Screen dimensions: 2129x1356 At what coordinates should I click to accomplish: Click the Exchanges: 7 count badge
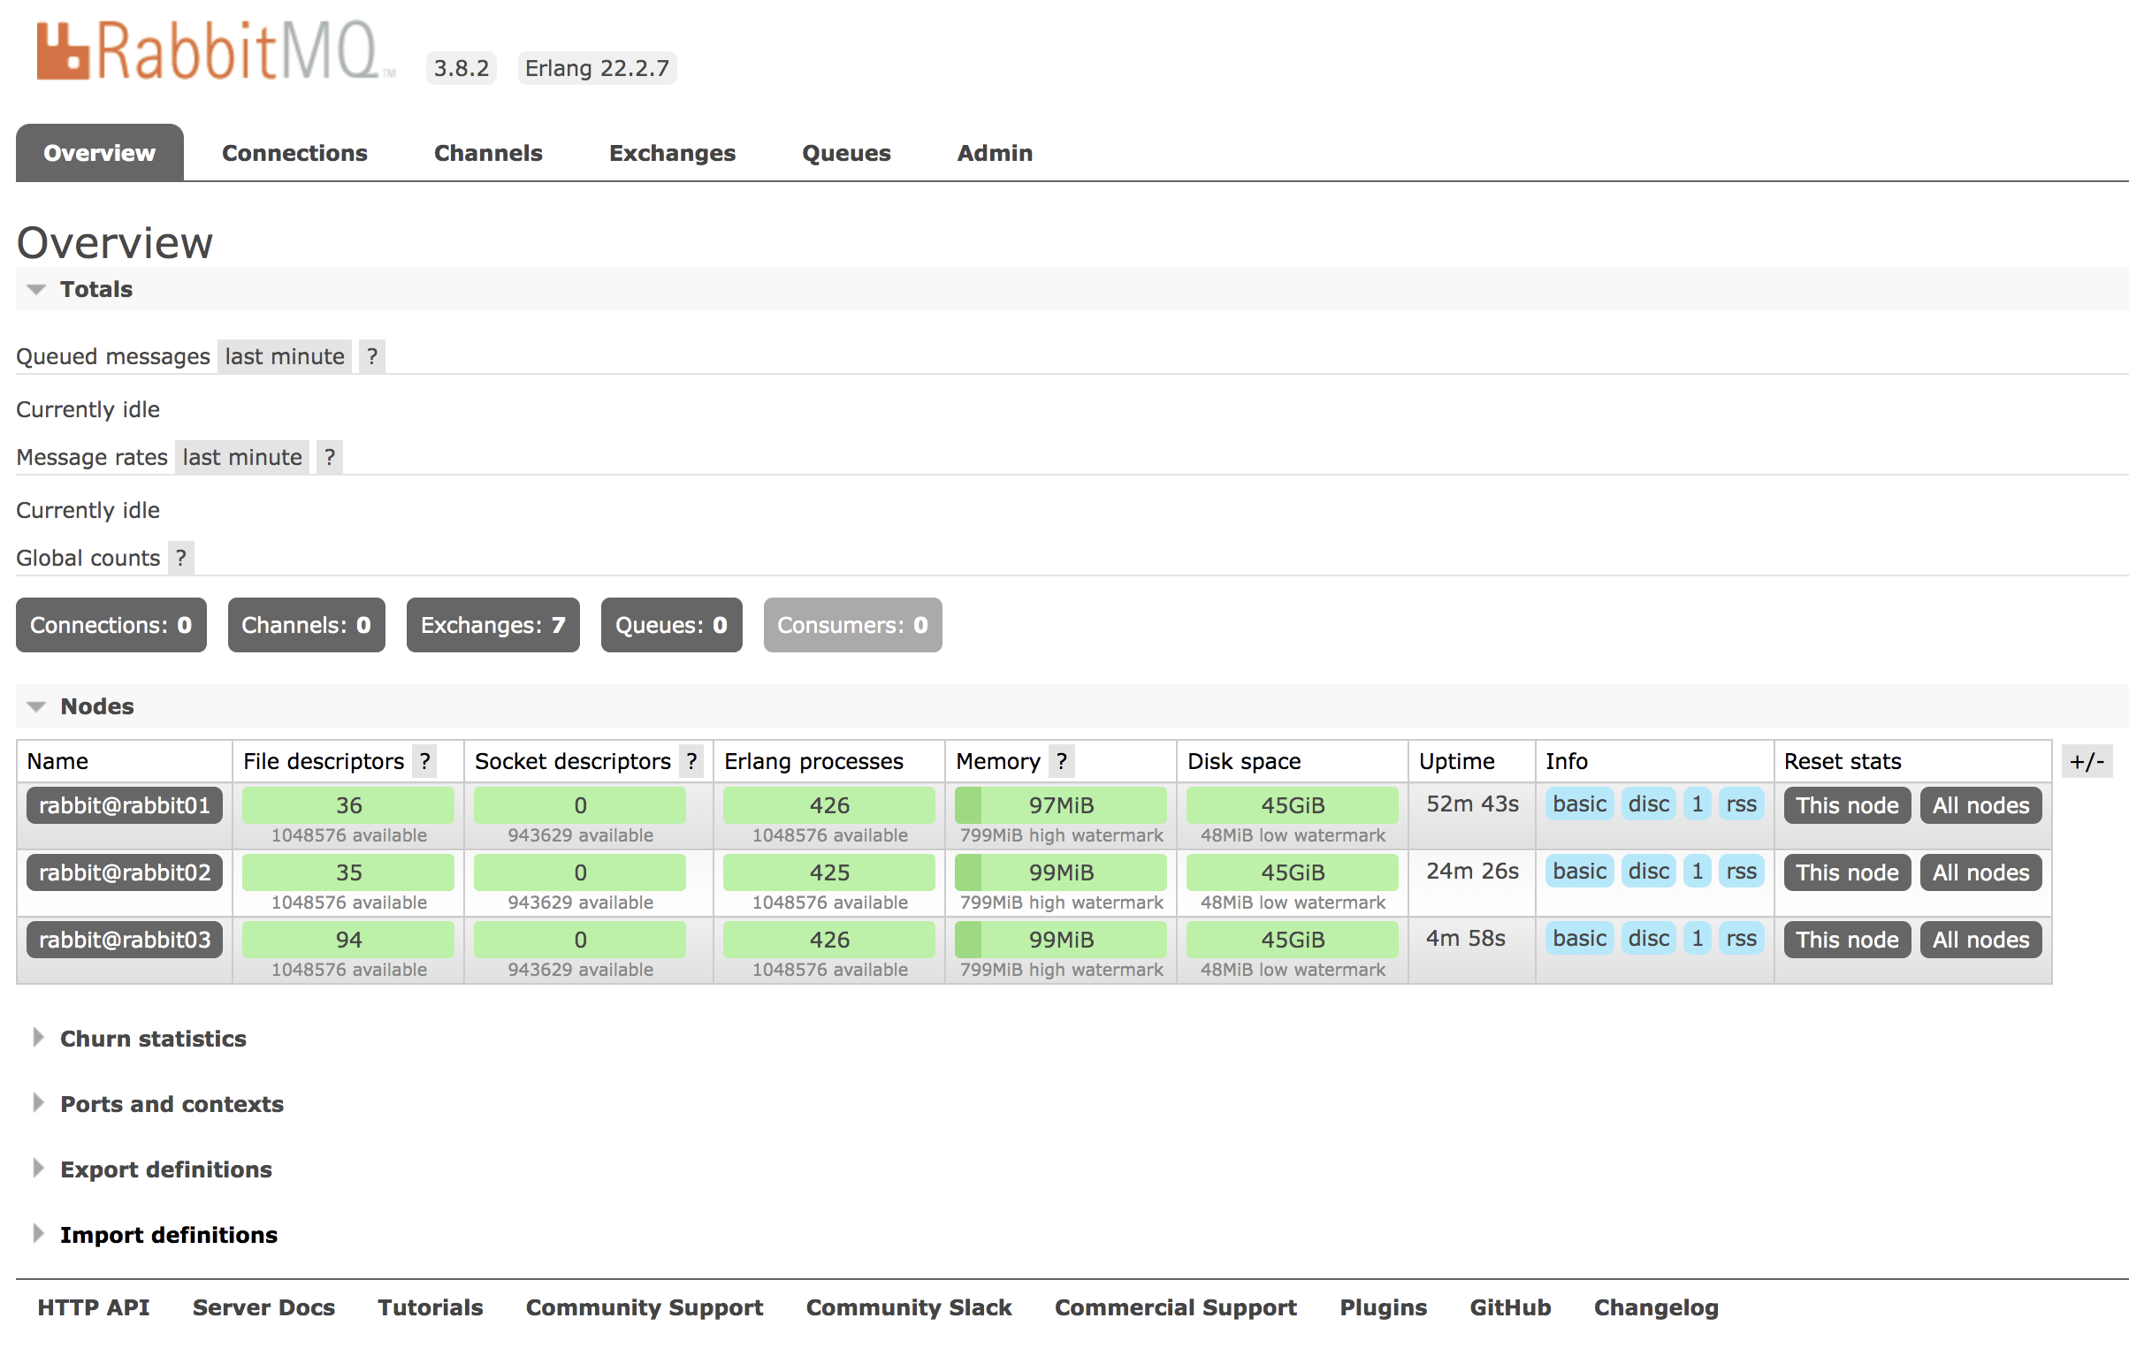tap(492, 625)
